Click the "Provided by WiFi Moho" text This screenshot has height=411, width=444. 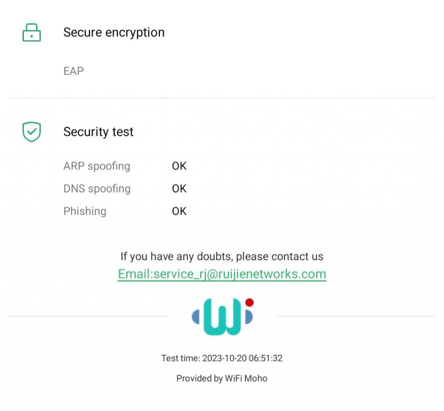222,379
